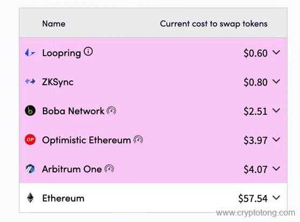Open the info icon beside Loopring

pos(88,51)
